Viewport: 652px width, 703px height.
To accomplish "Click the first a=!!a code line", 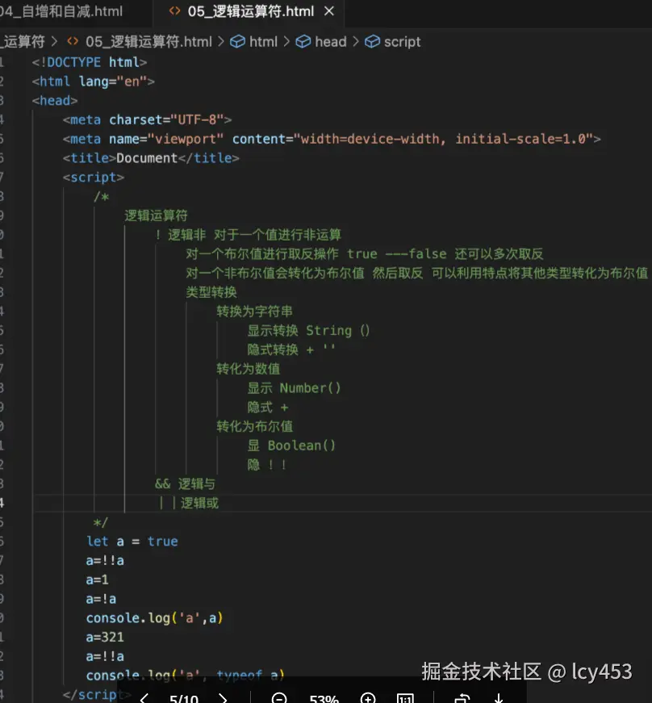I will tap(105, 561).
